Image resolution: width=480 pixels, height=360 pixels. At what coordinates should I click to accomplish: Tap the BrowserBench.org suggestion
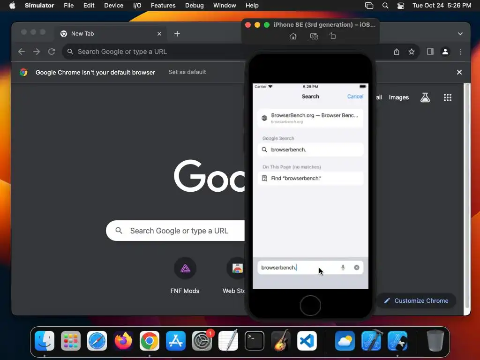pyautogui.click(x=310, y=118)
